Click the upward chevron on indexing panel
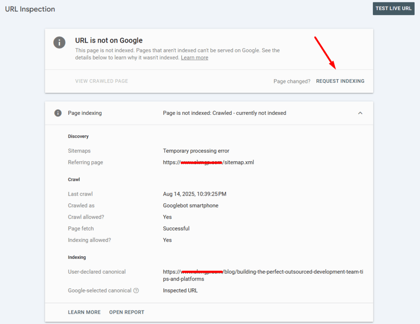 click(360, 113)
